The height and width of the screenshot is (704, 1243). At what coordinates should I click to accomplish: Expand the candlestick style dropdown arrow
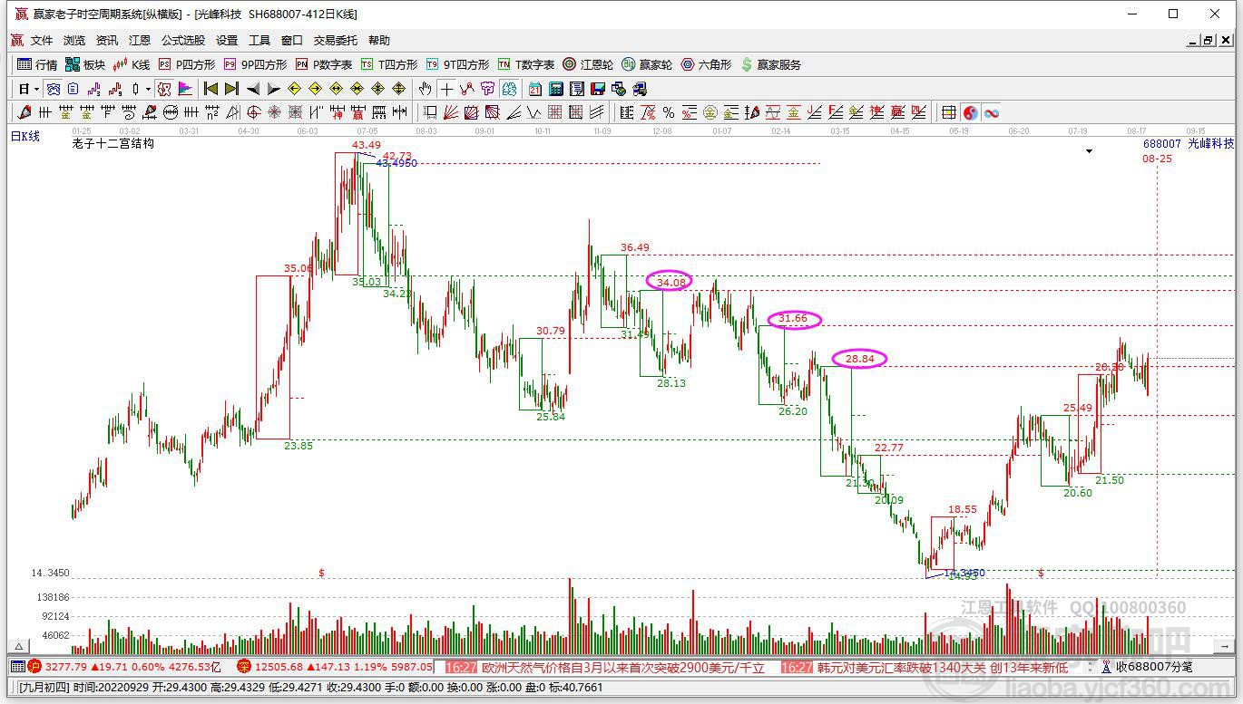point(149,89)
